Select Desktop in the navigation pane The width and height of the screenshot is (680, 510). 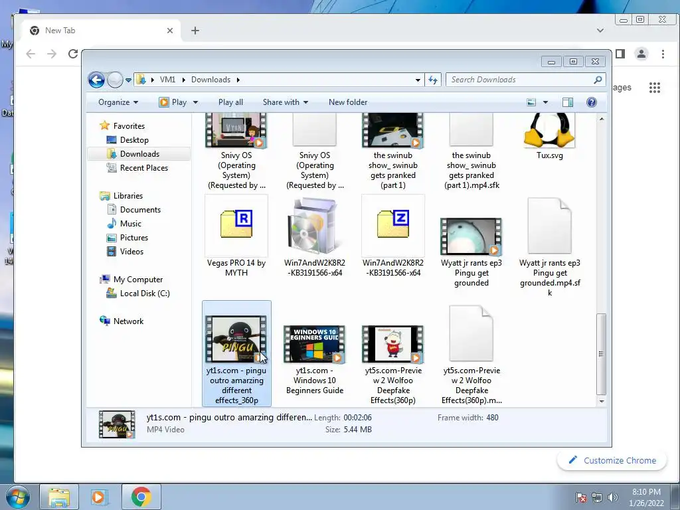click(x=134, y=140)
